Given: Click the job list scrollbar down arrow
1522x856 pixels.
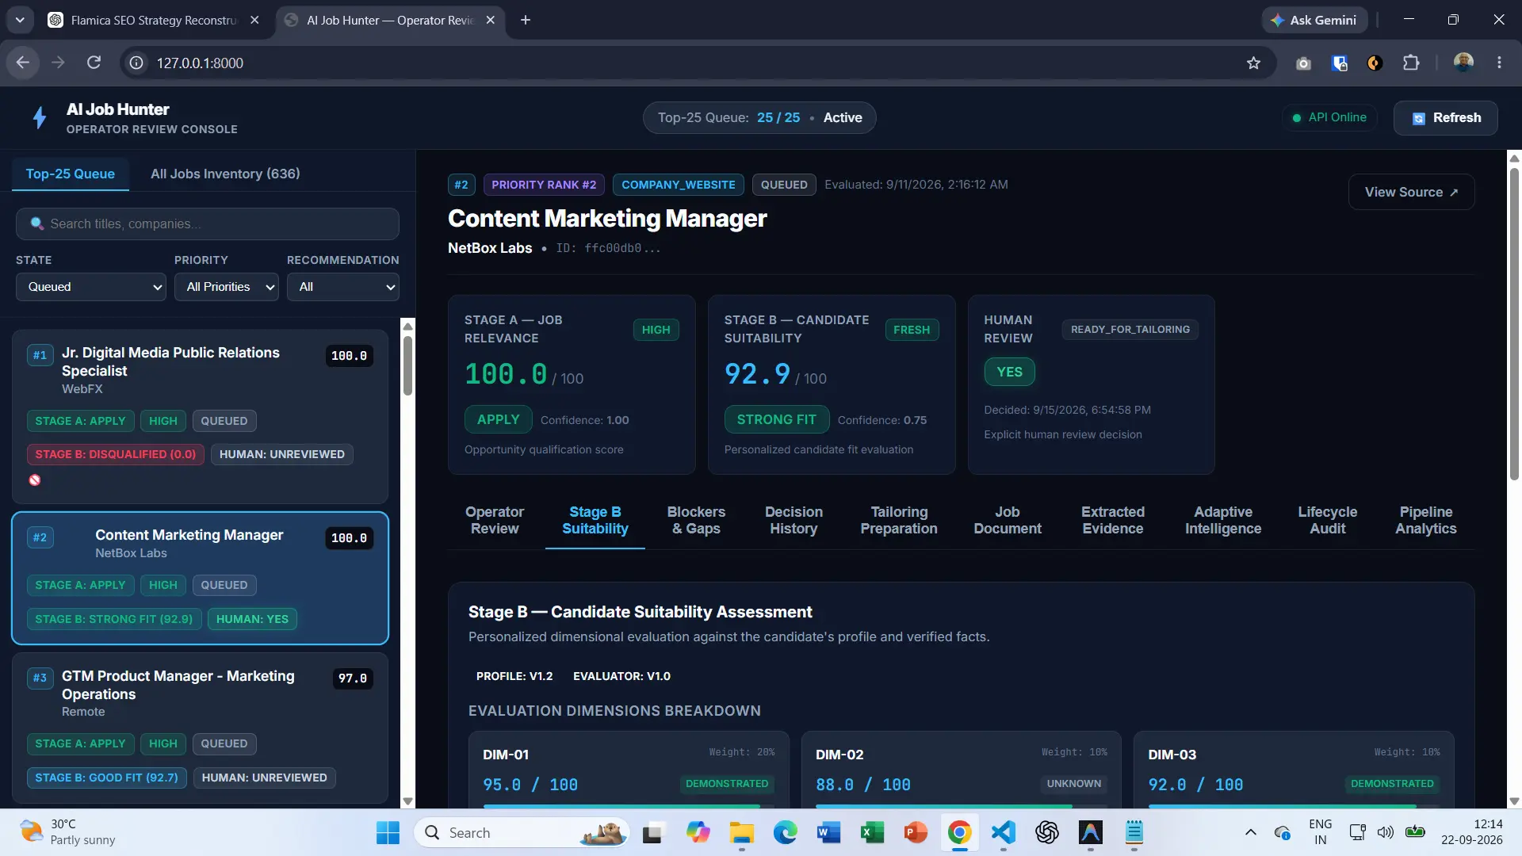Looking at the screenshot, I should tap(407, 801).
